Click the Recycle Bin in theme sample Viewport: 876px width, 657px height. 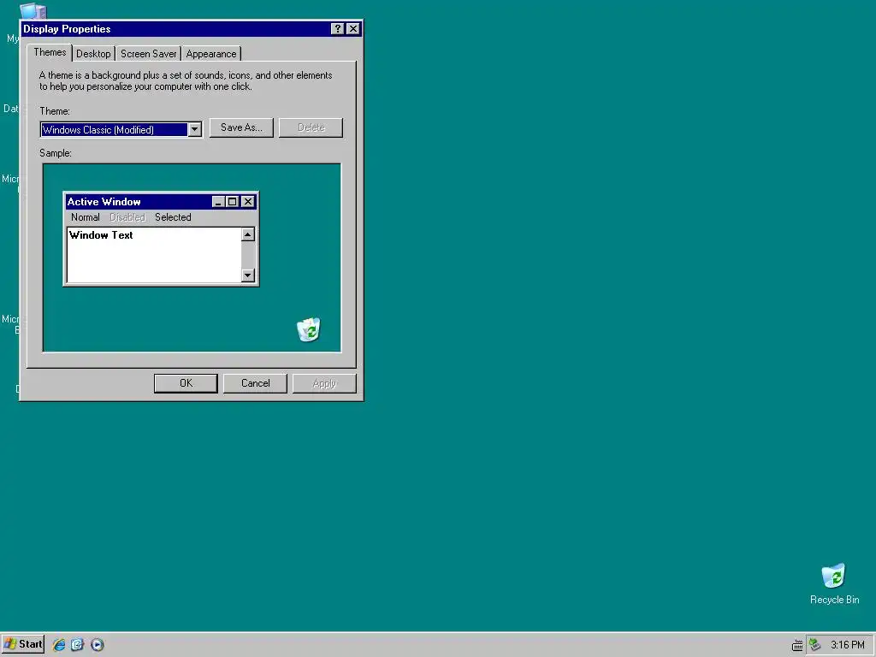(308, 329)
